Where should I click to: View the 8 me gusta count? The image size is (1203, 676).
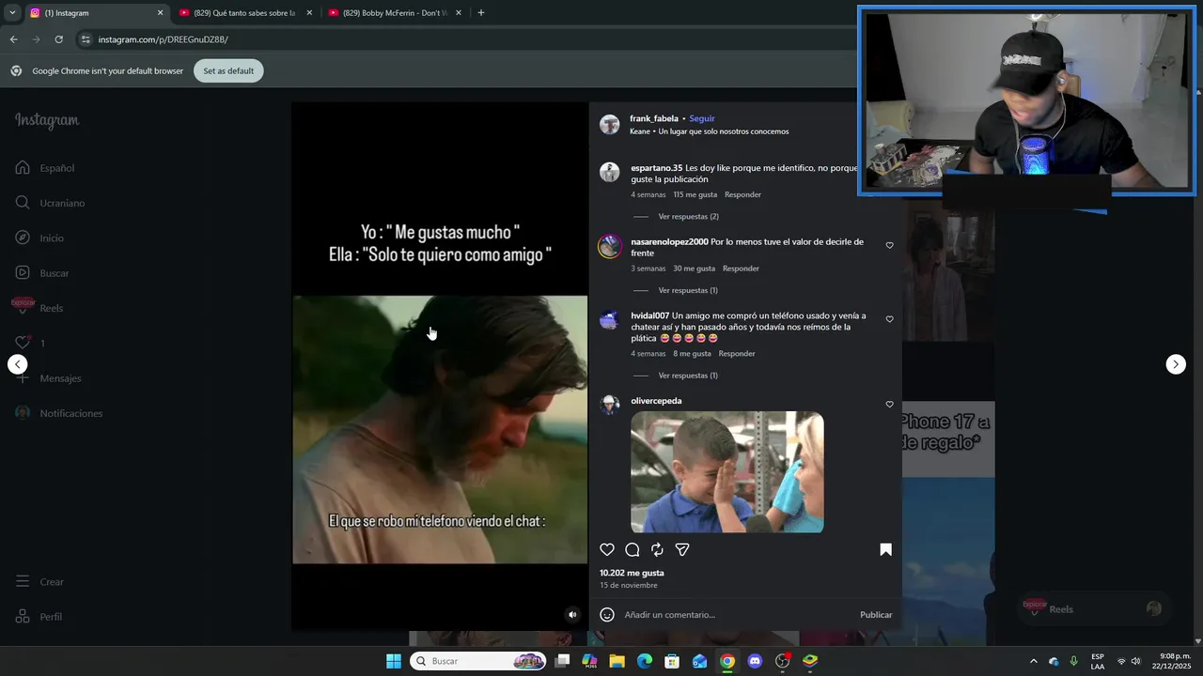click(692, 354)
